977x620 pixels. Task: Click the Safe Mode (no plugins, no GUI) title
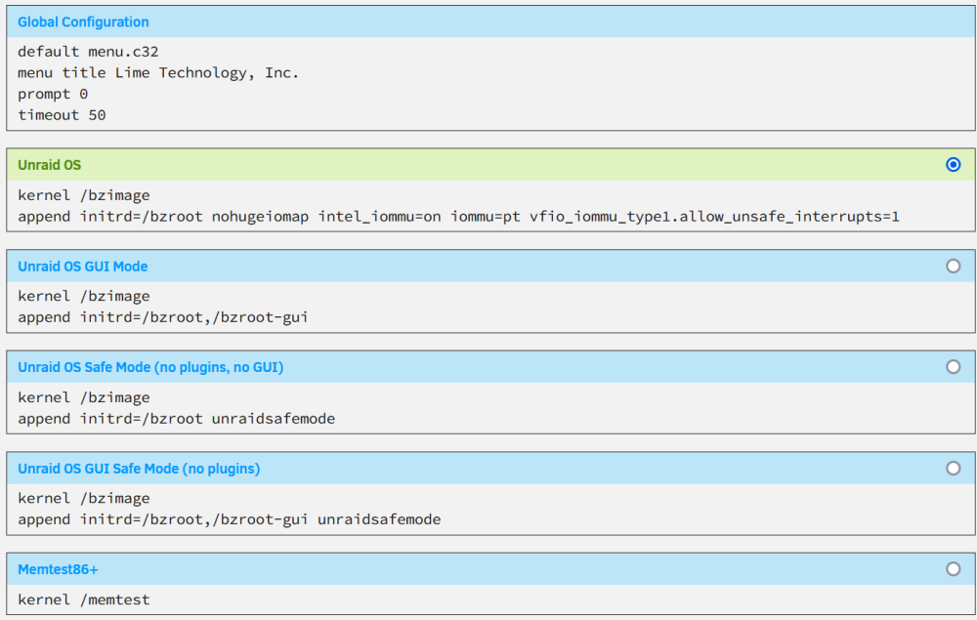click(x=150, y=367)
